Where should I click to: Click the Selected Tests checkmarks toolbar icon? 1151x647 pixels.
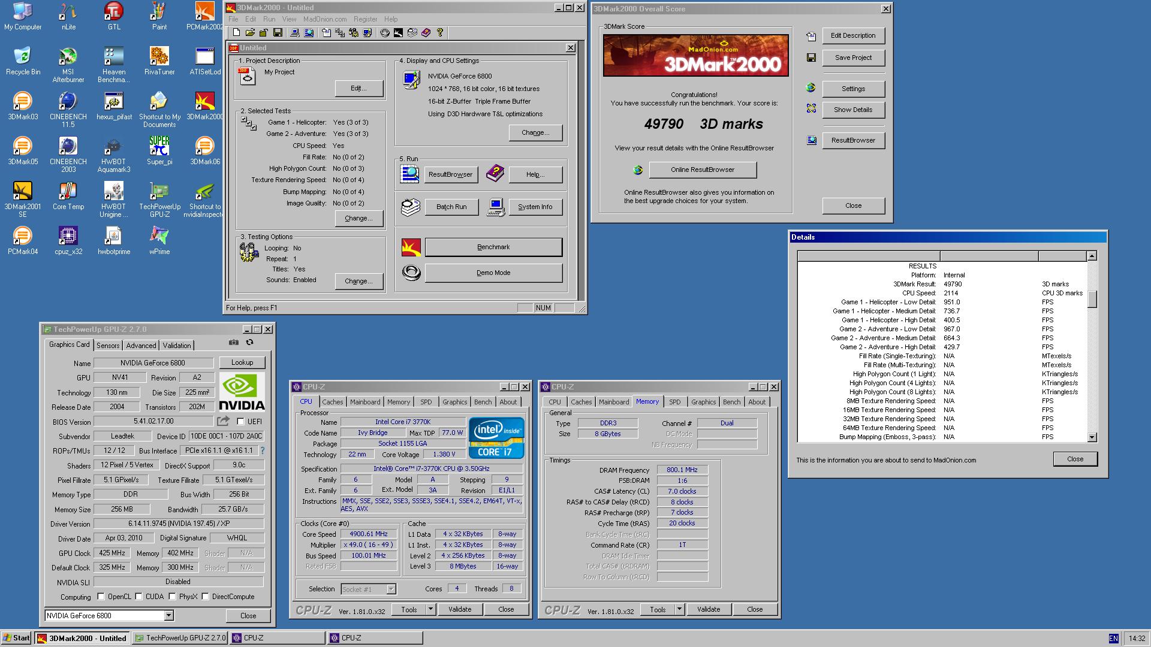tap(340, 32)
